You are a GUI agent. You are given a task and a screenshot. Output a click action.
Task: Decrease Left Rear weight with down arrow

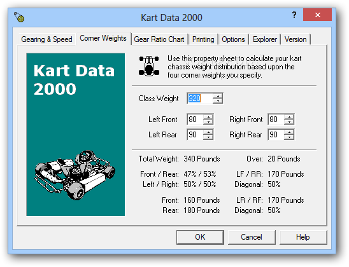pos(208,137)
